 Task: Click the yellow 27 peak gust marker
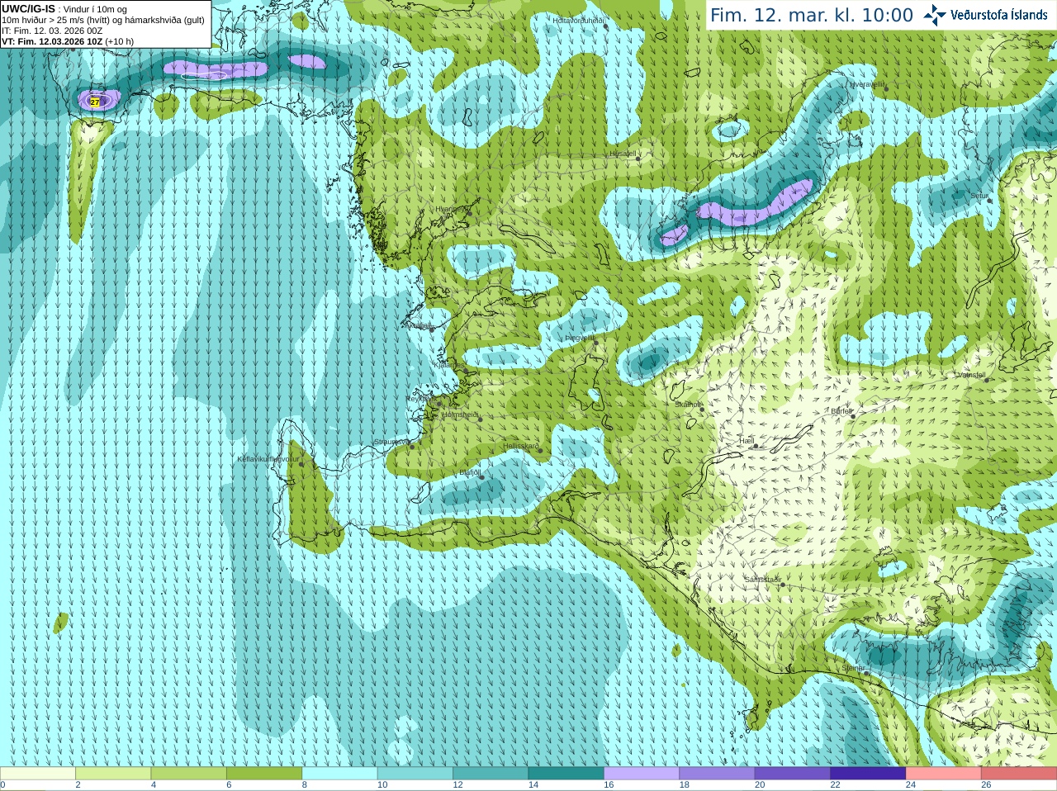pos(95,102)
